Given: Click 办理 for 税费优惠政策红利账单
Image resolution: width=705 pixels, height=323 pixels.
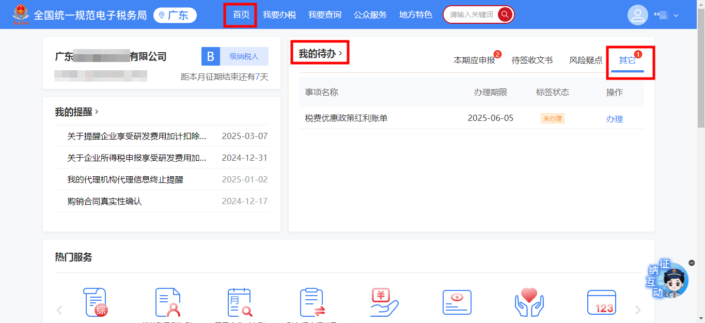Looking at the screenshot, I should [x=614, y=119].
